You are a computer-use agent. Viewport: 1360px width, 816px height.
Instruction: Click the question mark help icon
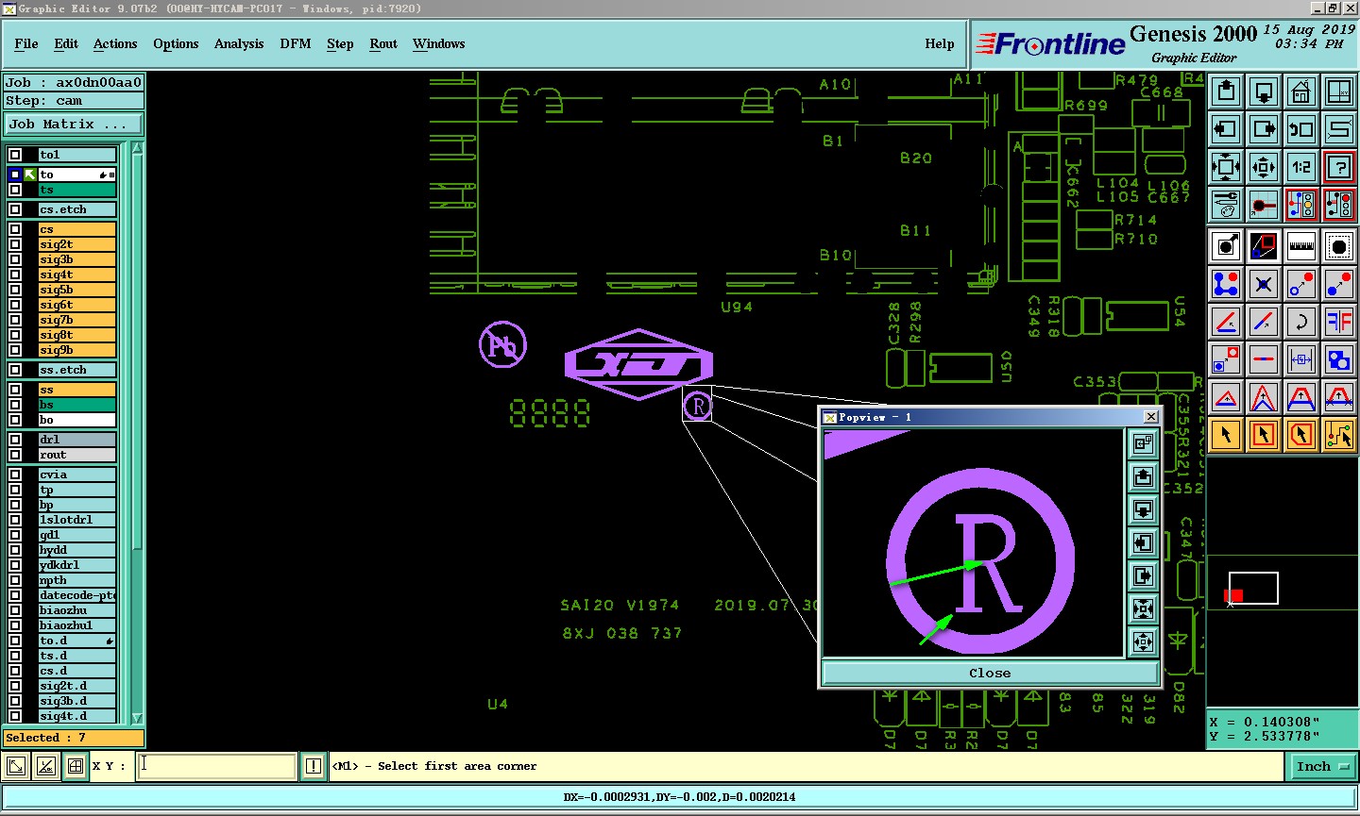pyautogui.click(x=1339, y=167)
